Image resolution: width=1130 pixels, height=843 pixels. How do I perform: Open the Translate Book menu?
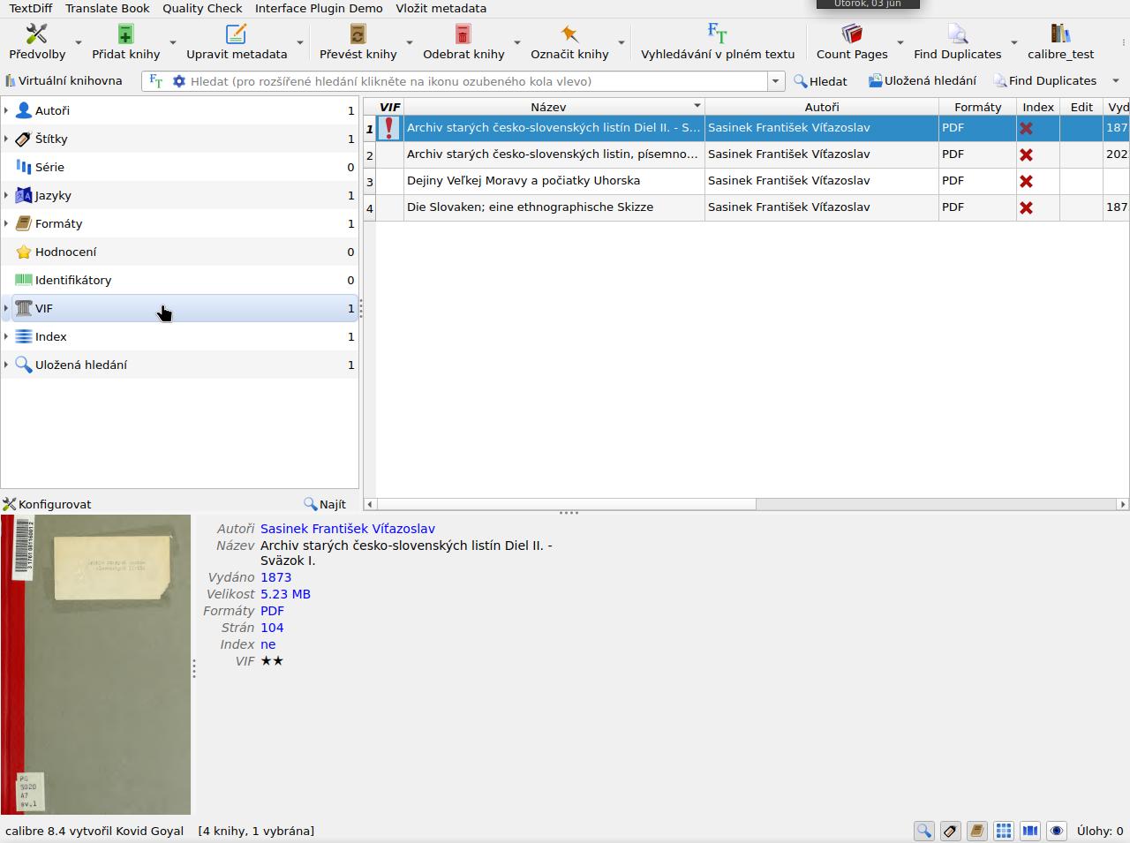point(108,8)
